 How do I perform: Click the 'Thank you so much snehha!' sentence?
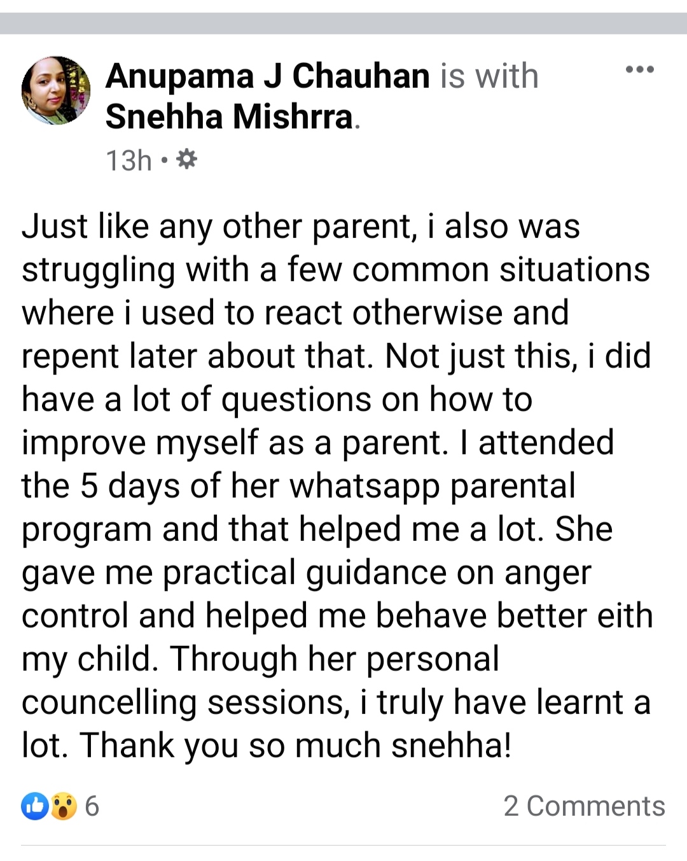click(296, 746)
